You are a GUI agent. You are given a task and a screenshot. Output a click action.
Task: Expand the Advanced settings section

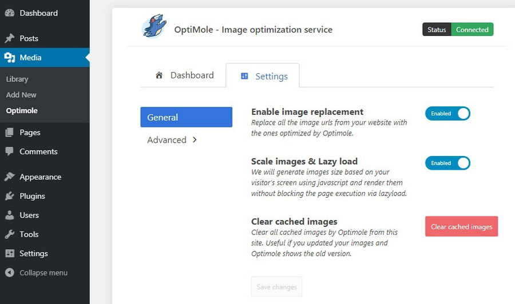[x=172, y=140]
